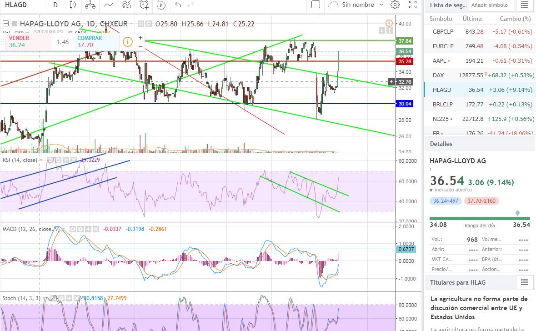Click the orange info icon in trading panel
The image size is (536, 331).
[127, 42]
